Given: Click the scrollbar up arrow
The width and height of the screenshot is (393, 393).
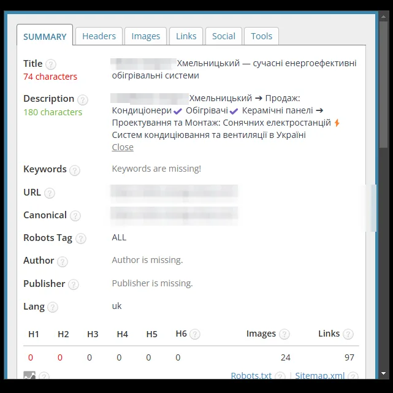Looking at the screenshot, I should tap(383, 17).
